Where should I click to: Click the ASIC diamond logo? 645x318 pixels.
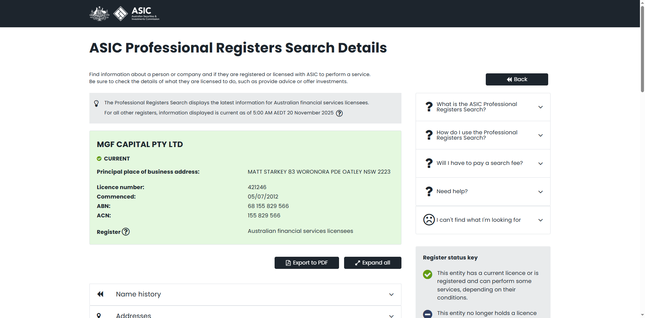(x=120, y=14)
